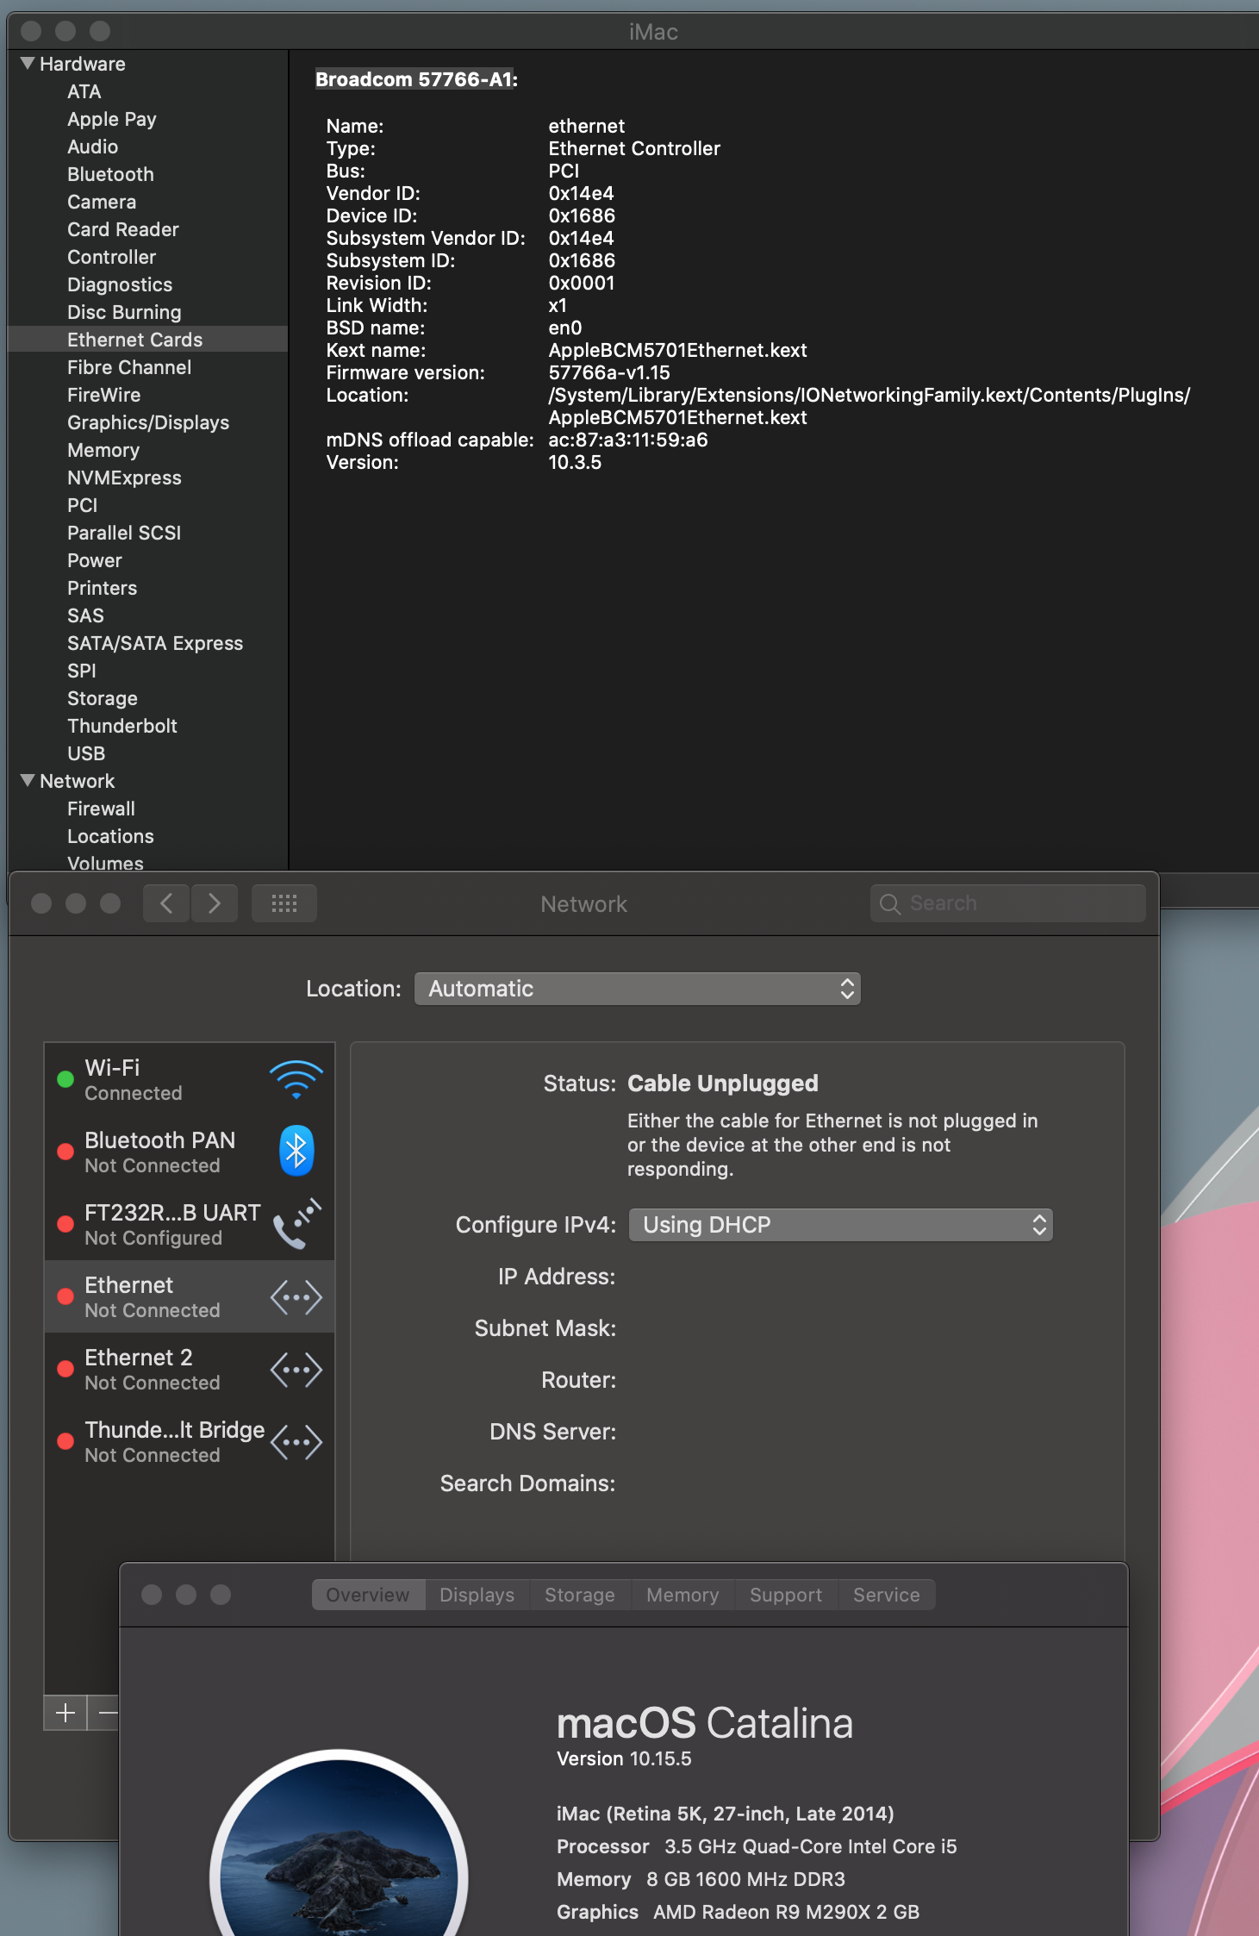Select SAS in the Hardware list
Image resolution: width=1259 pixels, height=1936 pixels.
click(x=148, y=615)
